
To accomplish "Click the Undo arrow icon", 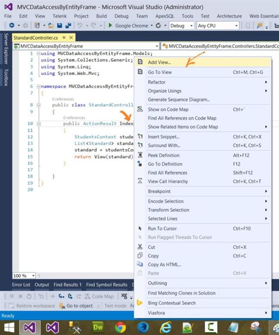I will coord(79,25).
